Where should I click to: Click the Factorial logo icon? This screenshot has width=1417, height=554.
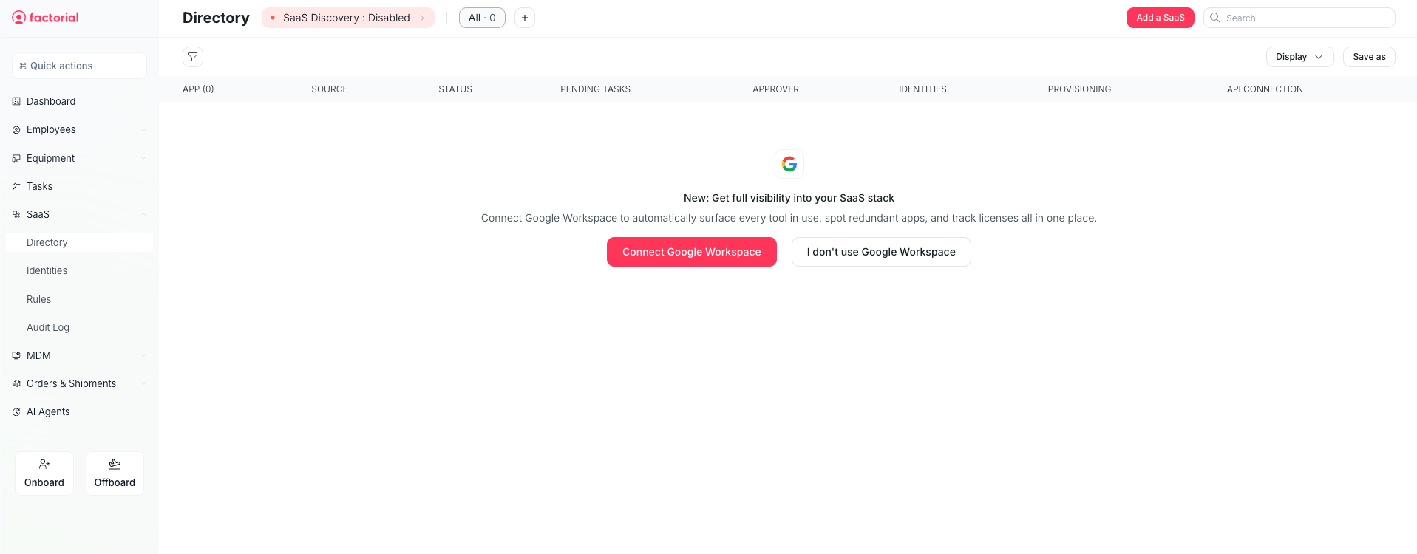18,18
